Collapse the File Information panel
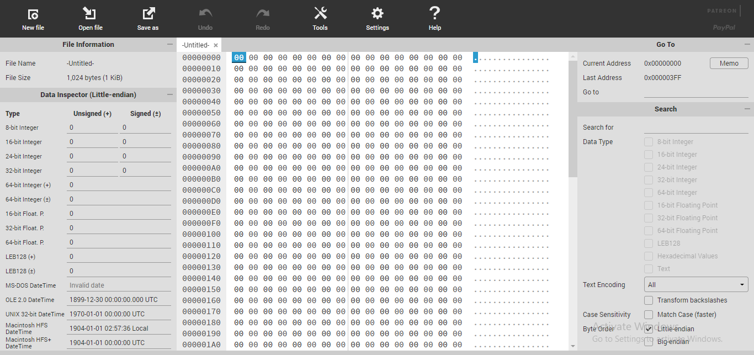Screen dimensions: 754x355 pos(169,44)
